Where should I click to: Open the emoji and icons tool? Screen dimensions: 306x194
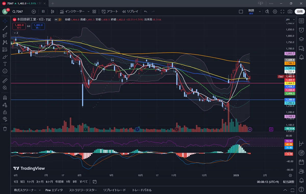[5, 71]
